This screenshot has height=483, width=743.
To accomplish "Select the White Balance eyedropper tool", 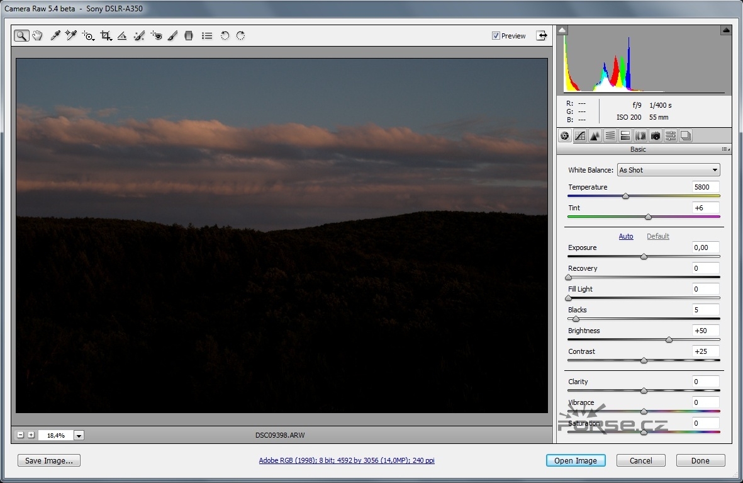I will pyautogui.click(x=55, y=36).
